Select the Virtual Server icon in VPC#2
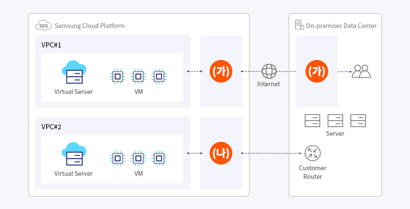Screen dimensions: 410x209 (74, 154)
